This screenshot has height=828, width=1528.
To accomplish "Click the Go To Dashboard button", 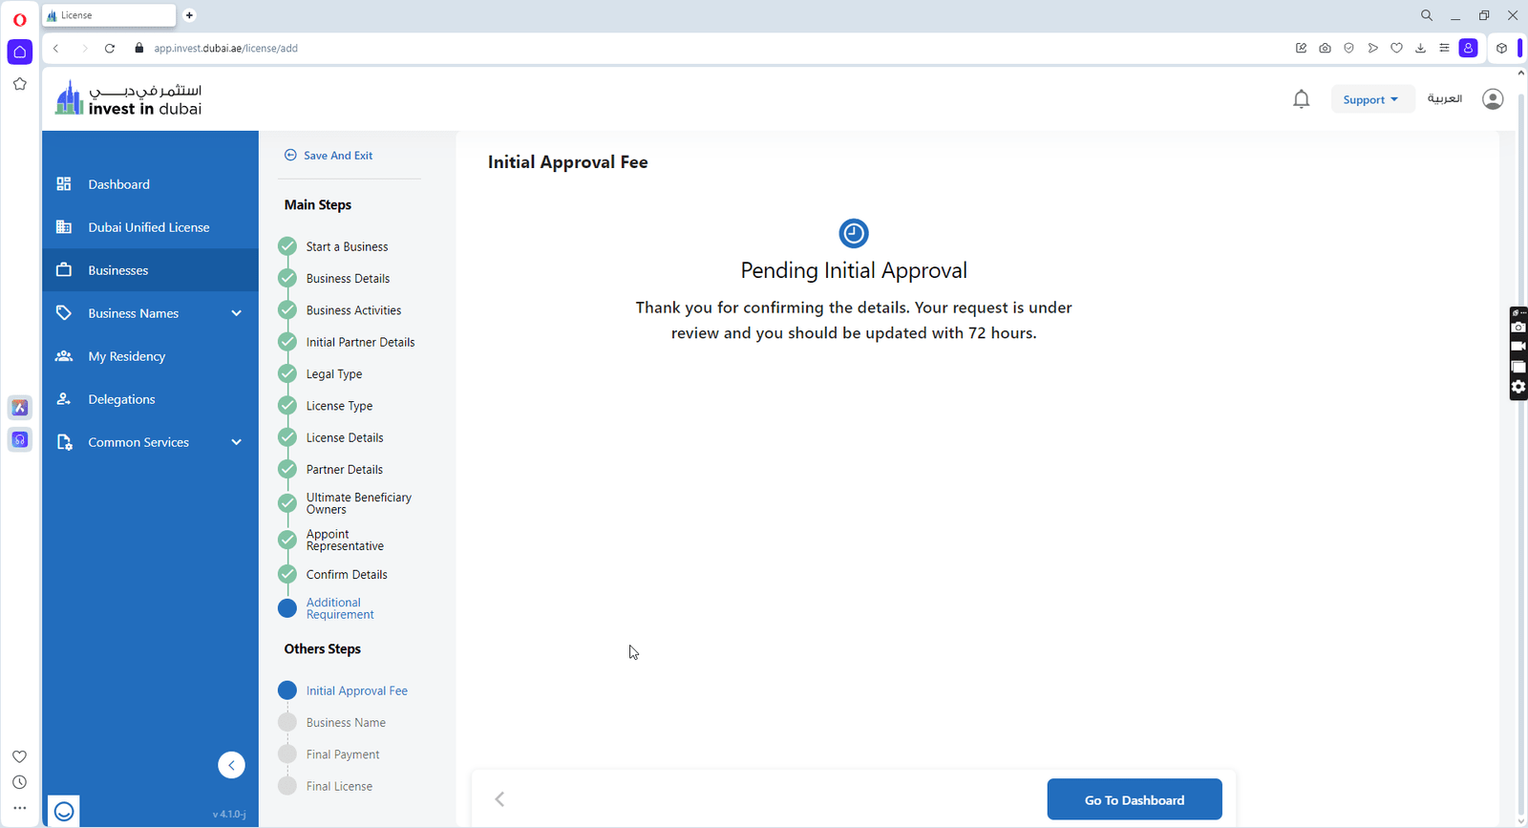I will 1135,799.
